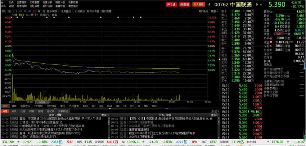Click 更多>> in 资讯·提醒 panel

(105, 115)
